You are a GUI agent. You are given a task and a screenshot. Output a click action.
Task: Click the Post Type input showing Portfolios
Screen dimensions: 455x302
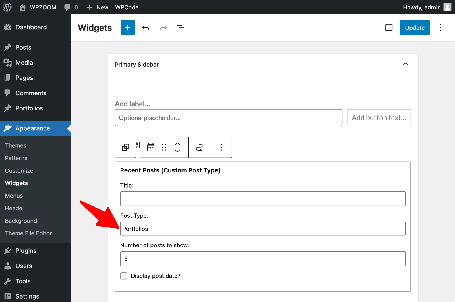coord(263,229)
